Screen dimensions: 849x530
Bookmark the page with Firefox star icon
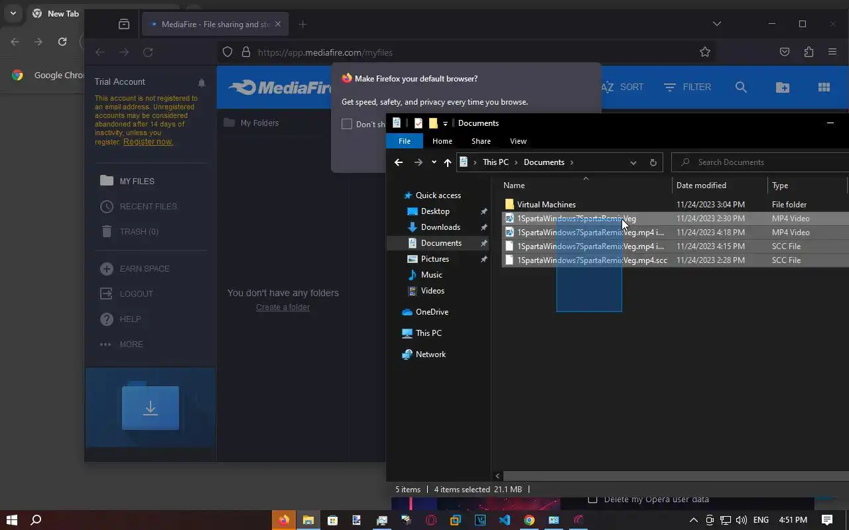point(705,52)
